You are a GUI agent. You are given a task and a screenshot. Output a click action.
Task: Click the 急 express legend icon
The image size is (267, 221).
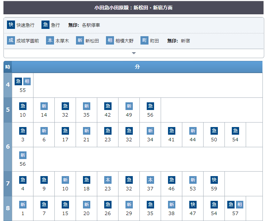tap(45, 25)
